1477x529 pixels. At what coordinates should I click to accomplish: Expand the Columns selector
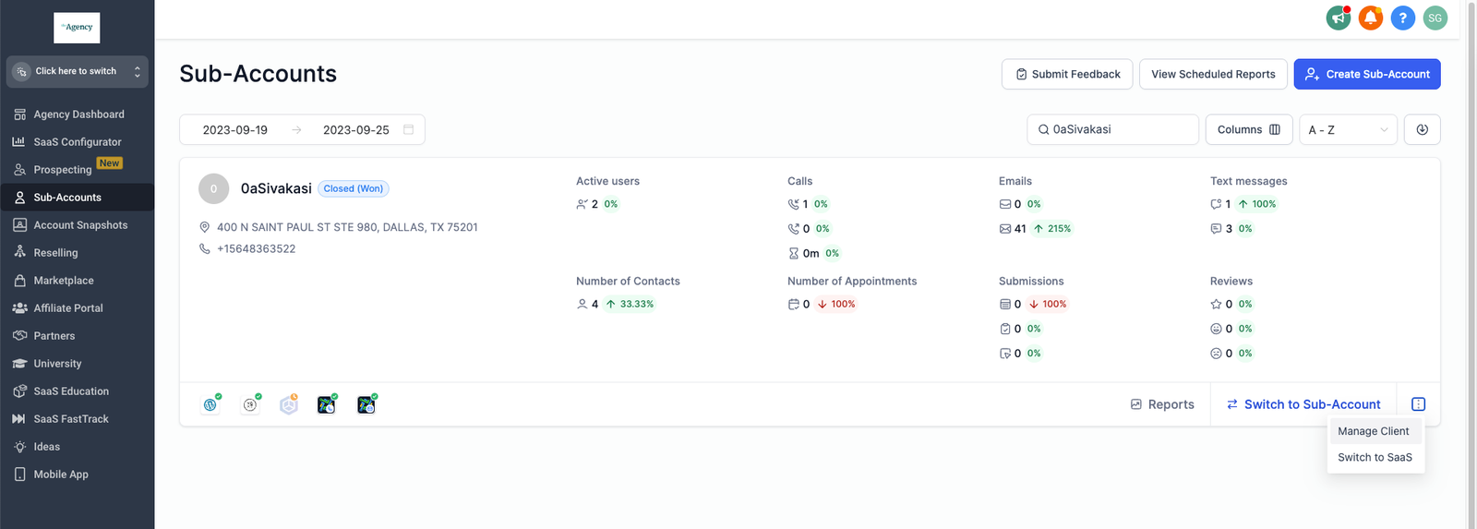click(1248, 130)
